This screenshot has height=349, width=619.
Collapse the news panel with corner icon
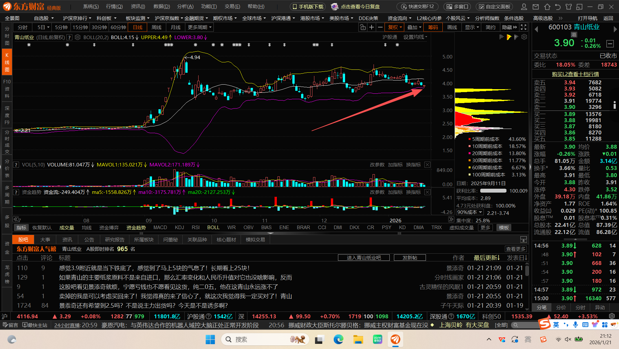pos(523,239)
